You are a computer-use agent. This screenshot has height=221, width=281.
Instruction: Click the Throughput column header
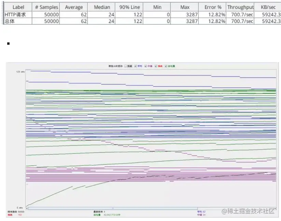point(240,7)
